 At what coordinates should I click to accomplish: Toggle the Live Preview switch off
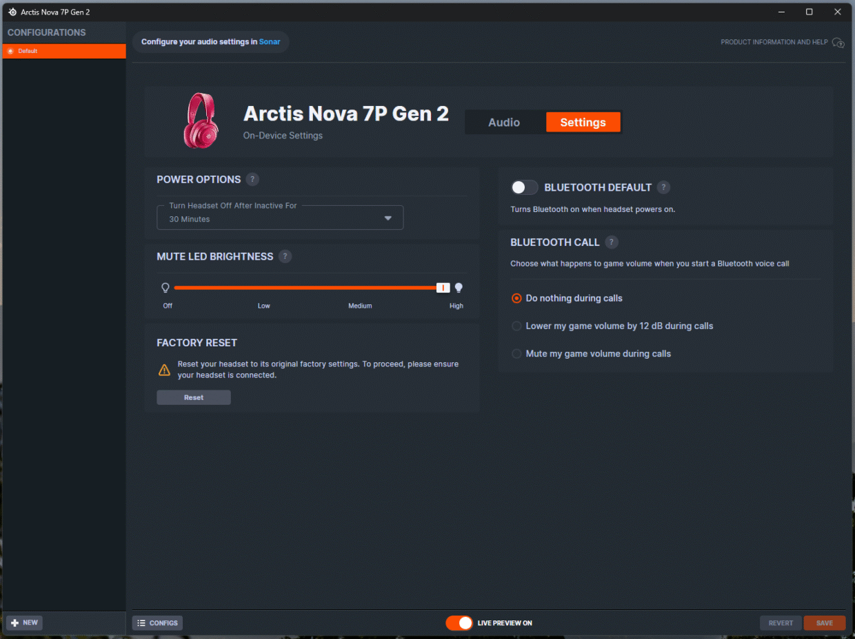459,623
